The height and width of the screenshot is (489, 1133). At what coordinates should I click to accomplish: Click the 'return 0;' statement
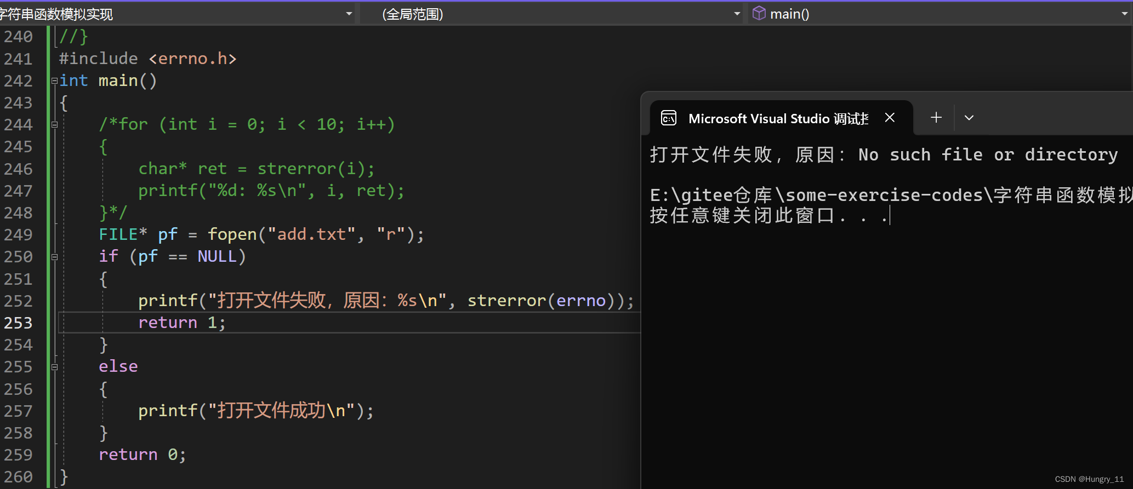pos(143,455)
